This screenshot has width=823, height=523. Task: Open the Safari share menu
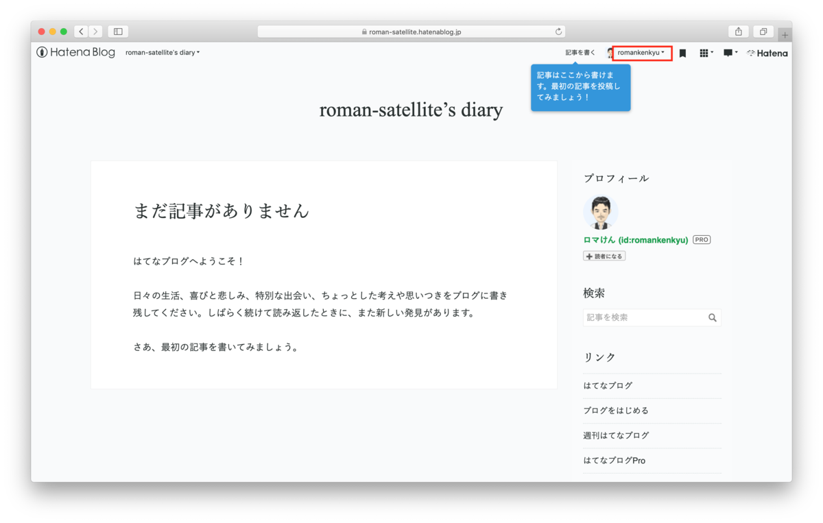pyautogui.click(x=739, y=32)
